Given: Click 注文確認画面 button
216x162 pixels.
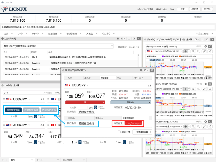Looking at the screenshot, I should (x=142, y=132).
